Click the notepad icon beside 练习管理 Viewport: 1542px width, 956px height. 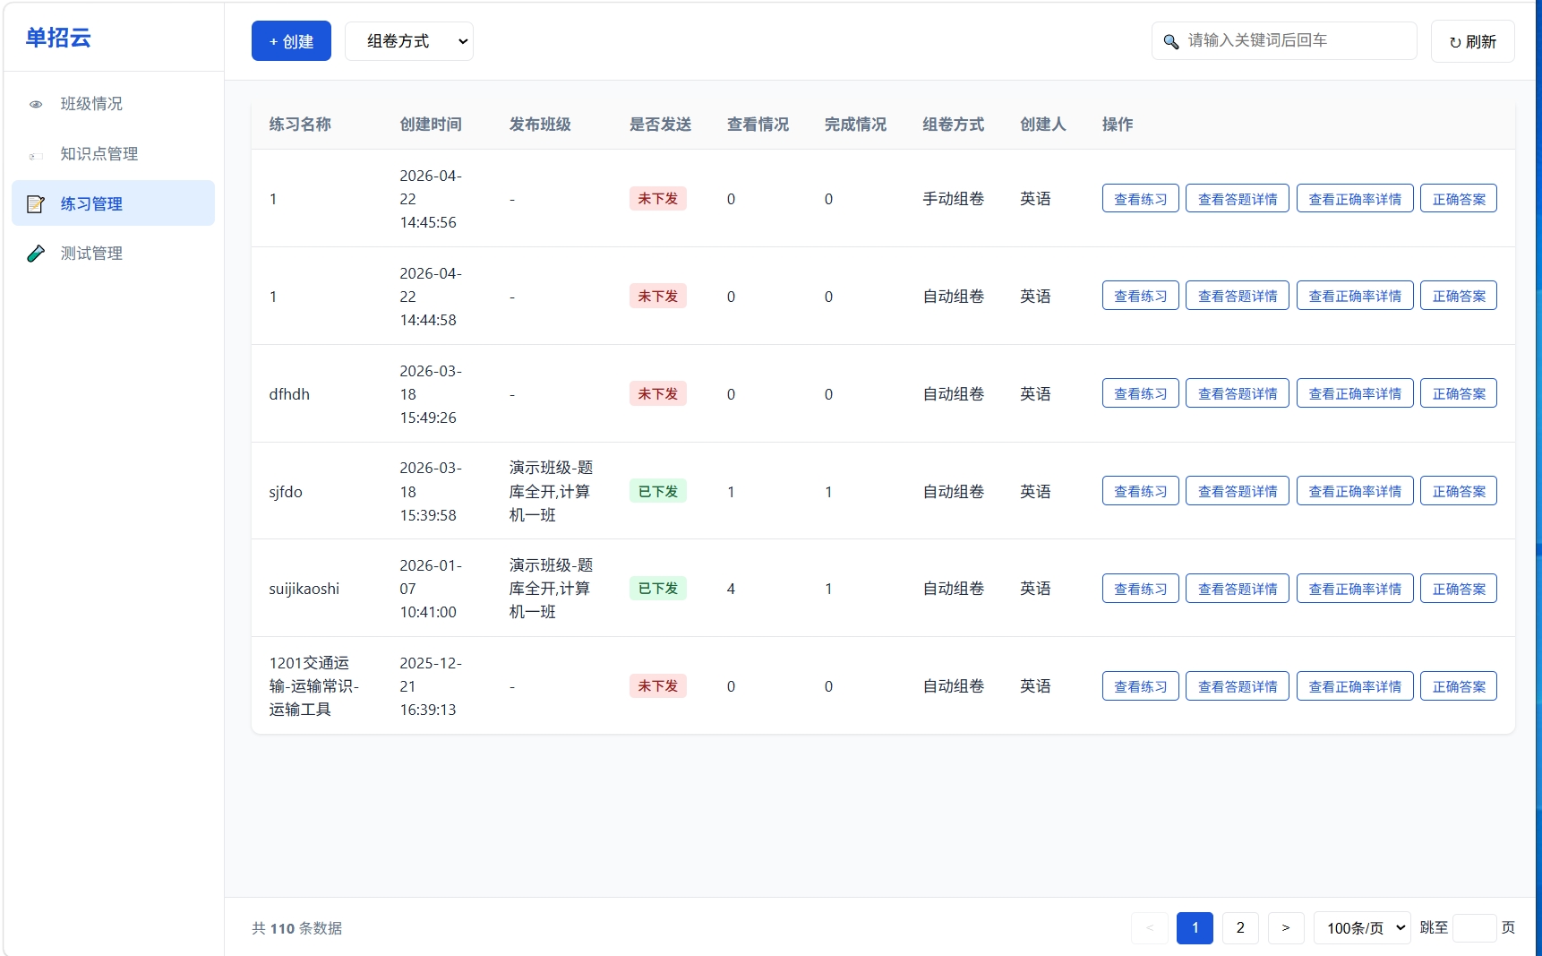36,204
